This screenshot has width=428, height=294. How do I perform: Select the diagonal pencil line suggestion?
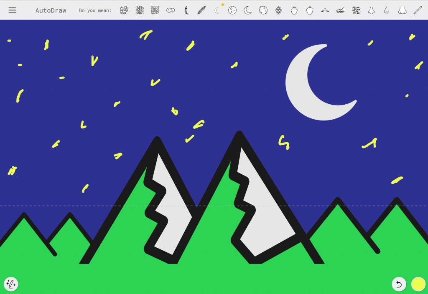[x=418, y=10]
